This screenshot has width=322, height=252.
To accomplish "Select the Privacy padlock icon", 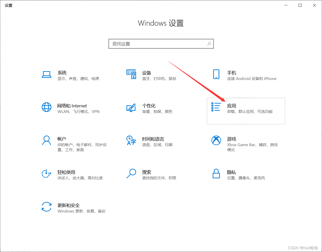I will click(216, 174).
